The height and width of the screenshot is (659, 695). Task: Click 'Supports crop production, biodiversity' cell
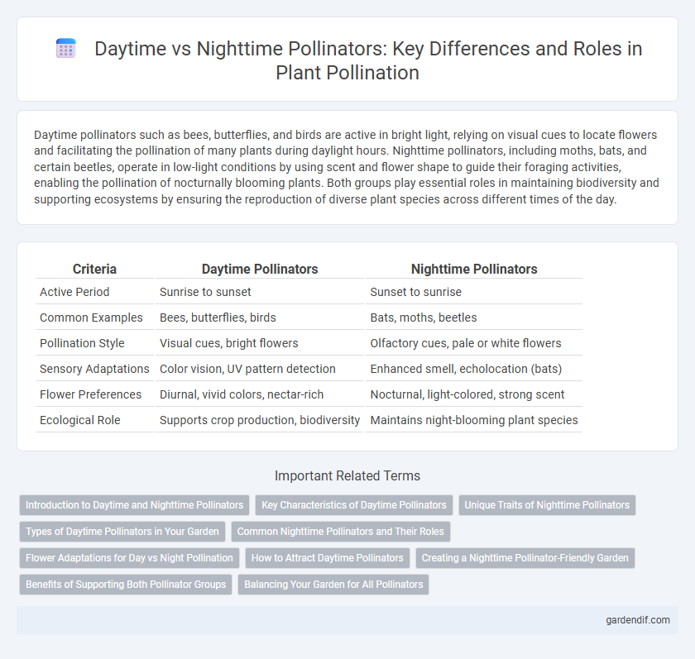[260, 420]
